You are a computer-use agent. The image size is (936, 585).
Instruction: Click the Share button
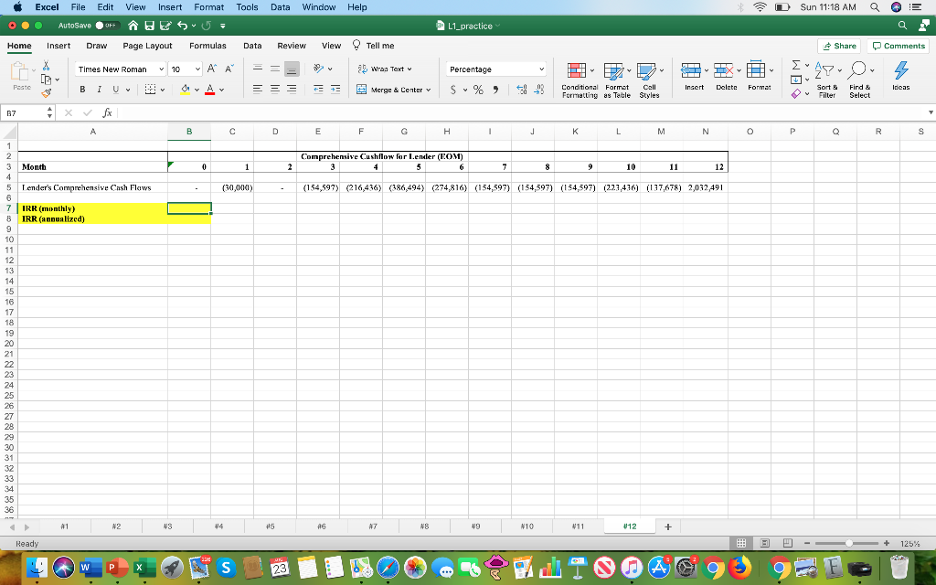[x=839, y=46]
